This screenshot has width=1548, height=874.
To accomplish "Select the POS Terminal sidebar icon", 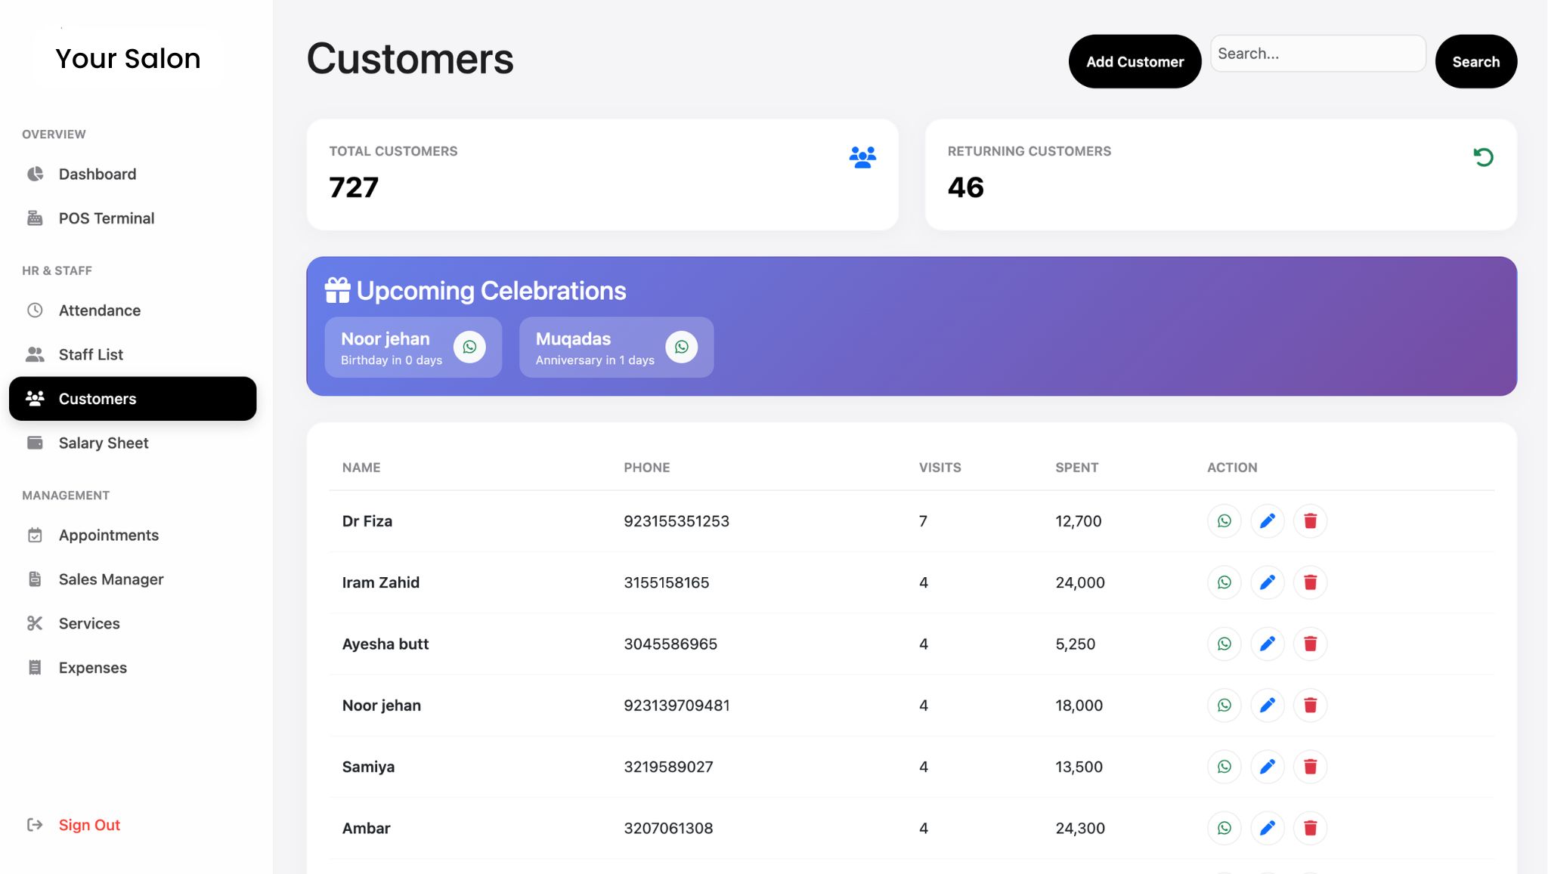I will 35,218.
